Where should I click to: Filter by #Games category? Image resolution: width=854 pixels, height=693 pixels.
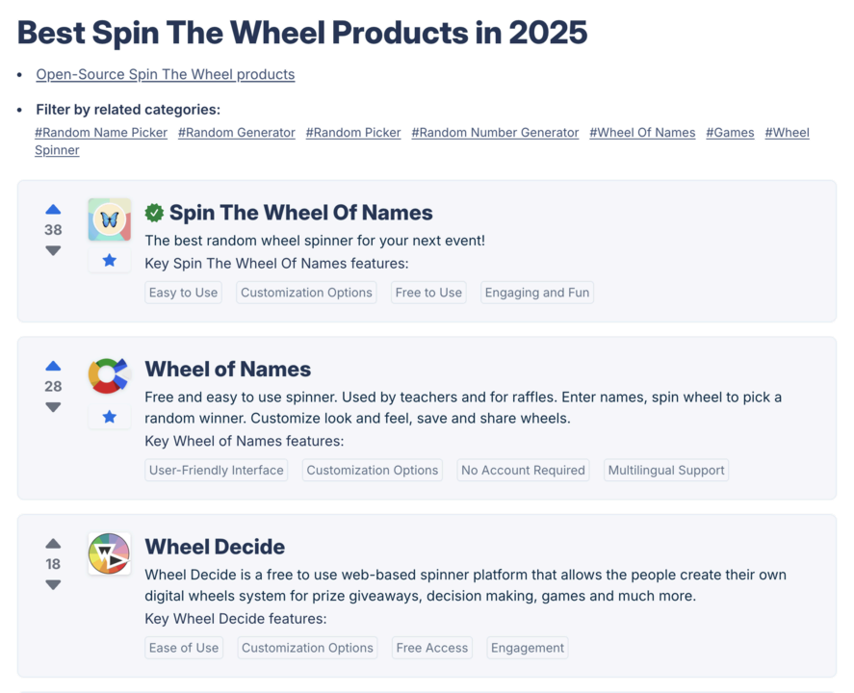click(x=730, y=133)
